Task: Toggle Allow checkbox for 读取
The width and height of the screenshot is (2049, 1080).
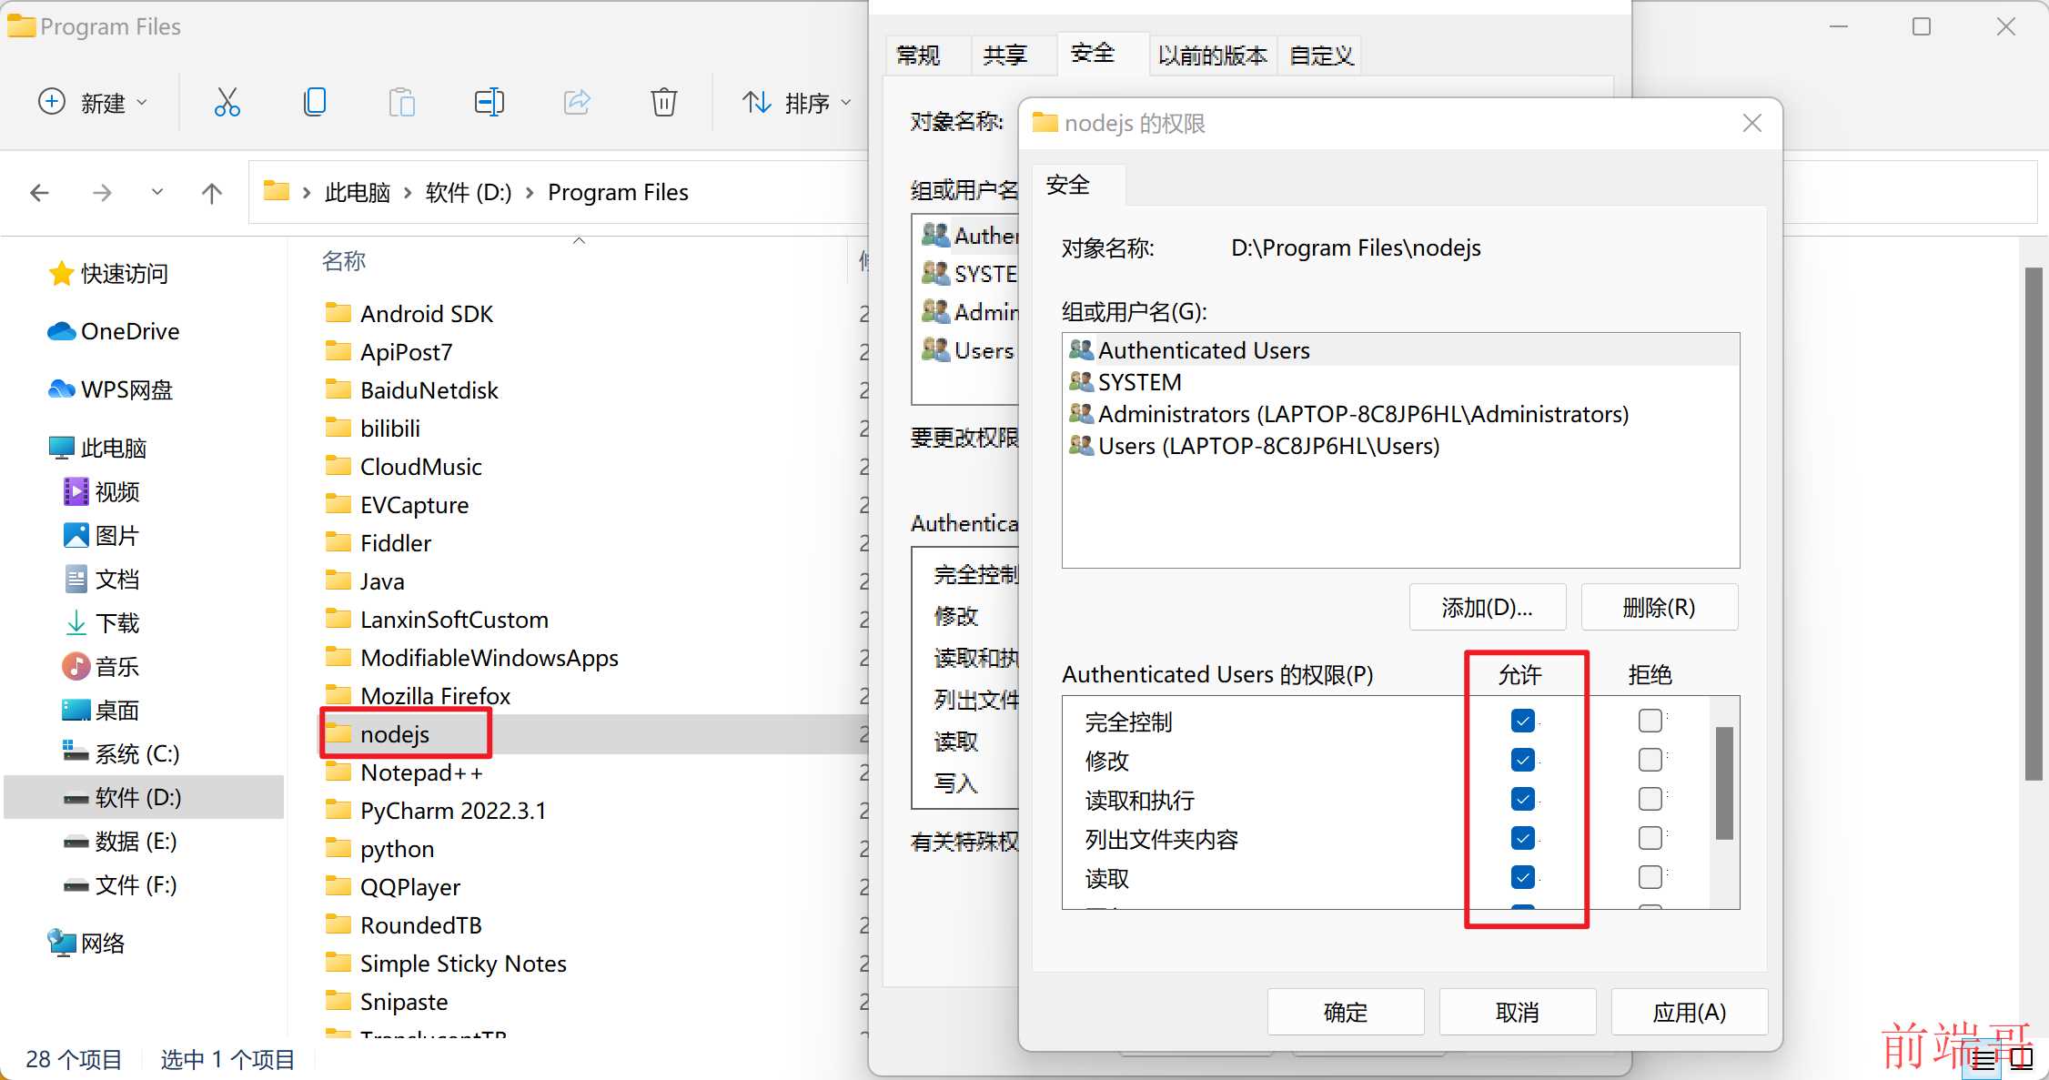Action: pyautogui.click(x=1522, y=877)
